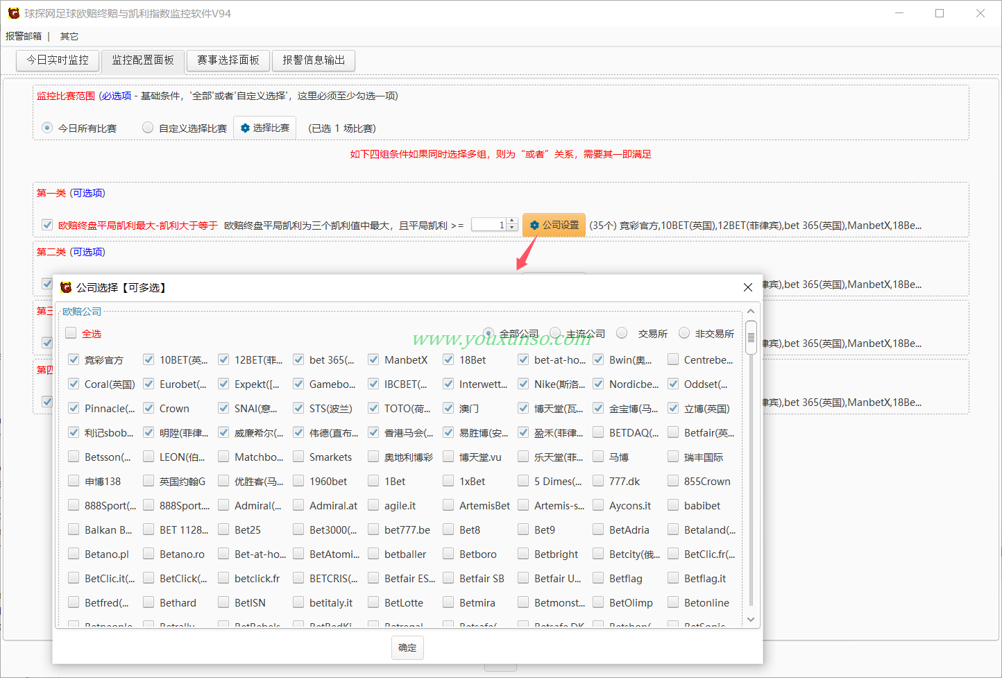This screenshot has width=1002, height=678.
Task: Check the Smarkets company
Action: [x=298, y=457]
